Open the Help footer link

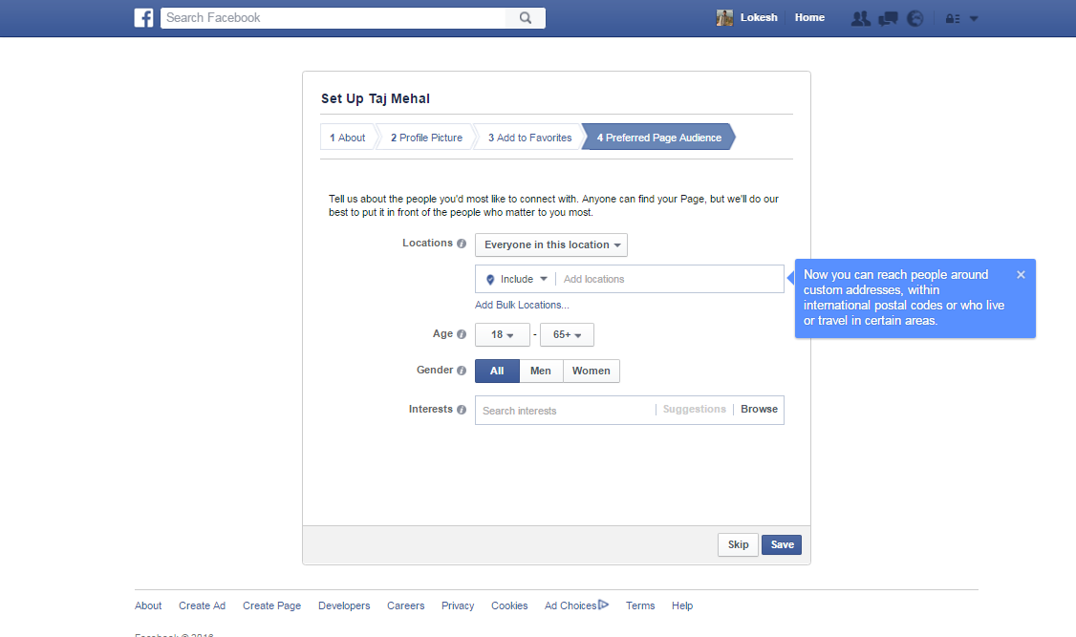[x=682, y=605]
